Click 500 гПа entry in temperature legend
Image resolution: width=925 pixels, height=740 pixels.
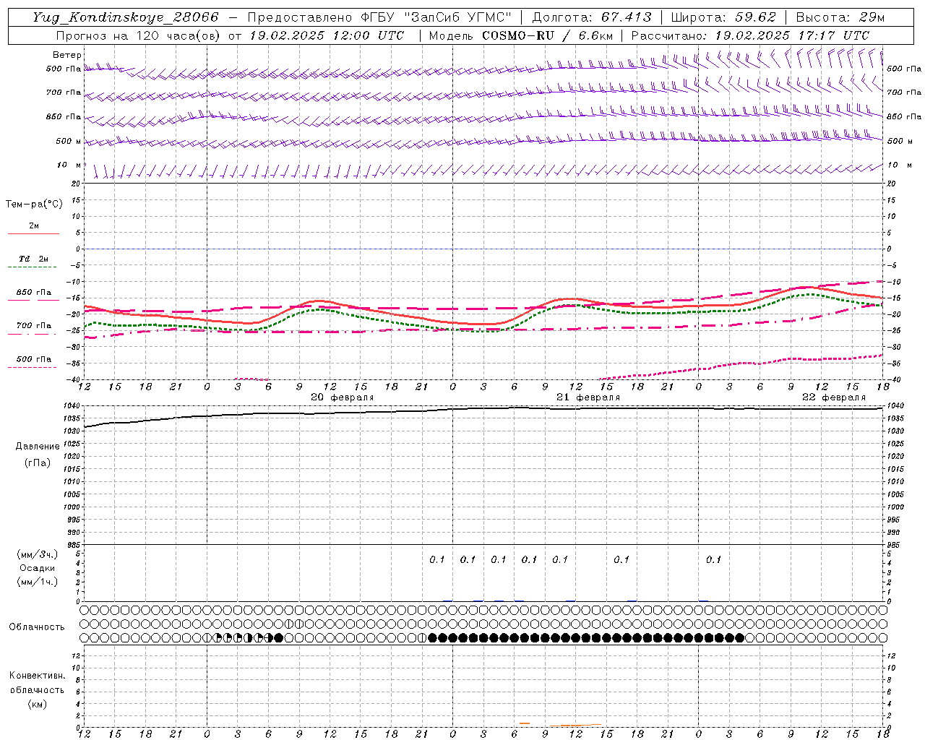pyautogui.click(x=33, y=359)
